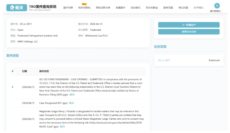The image size is (230, 133).
Task: Open 商标尼斯分类 navigation item
Action: (102, 7)
